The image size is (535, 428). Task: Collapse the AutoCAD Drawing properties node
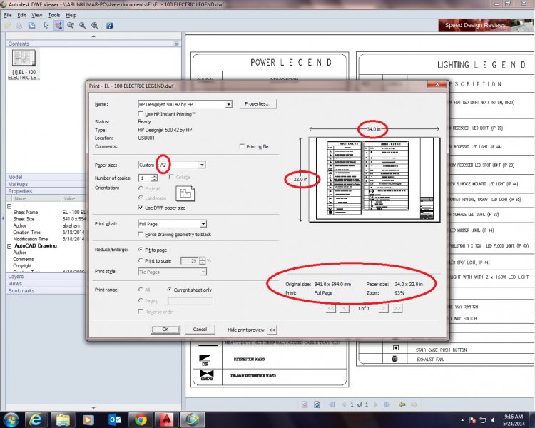(x=9, y=245)
